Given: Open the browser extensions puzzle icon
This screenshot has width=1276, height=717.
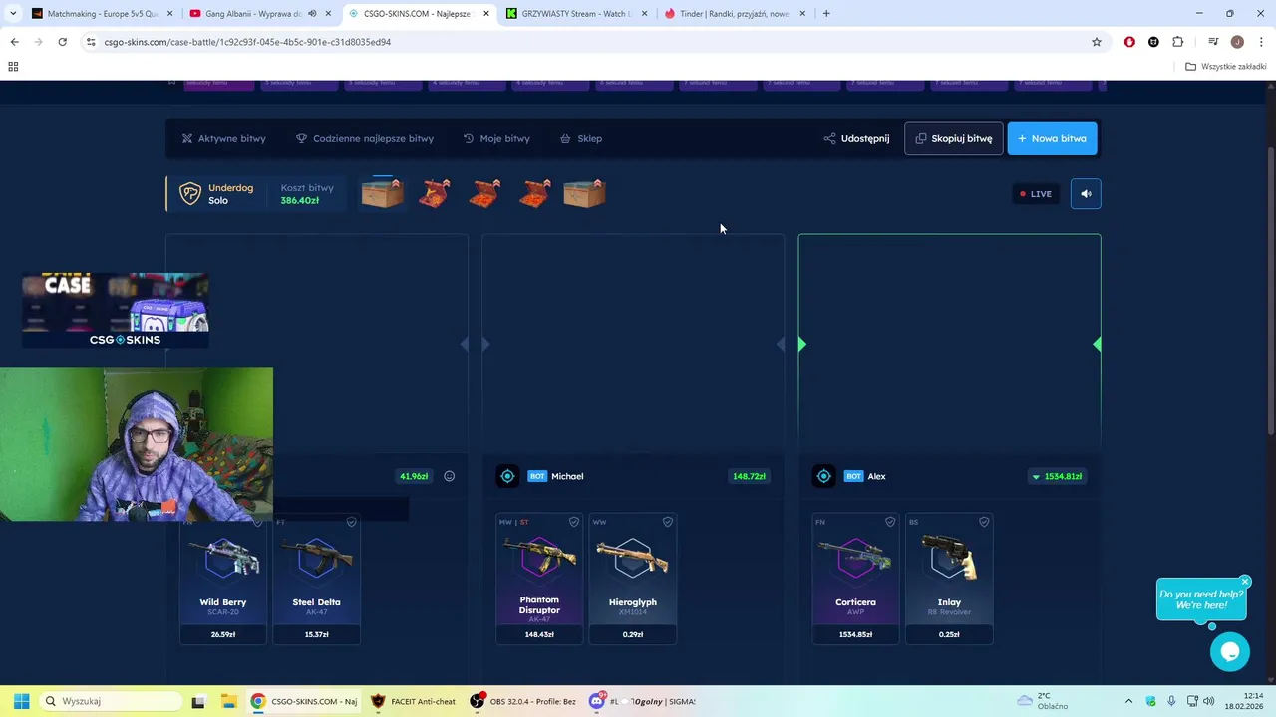Looking at the screenshot, I should pos(1178,42).
